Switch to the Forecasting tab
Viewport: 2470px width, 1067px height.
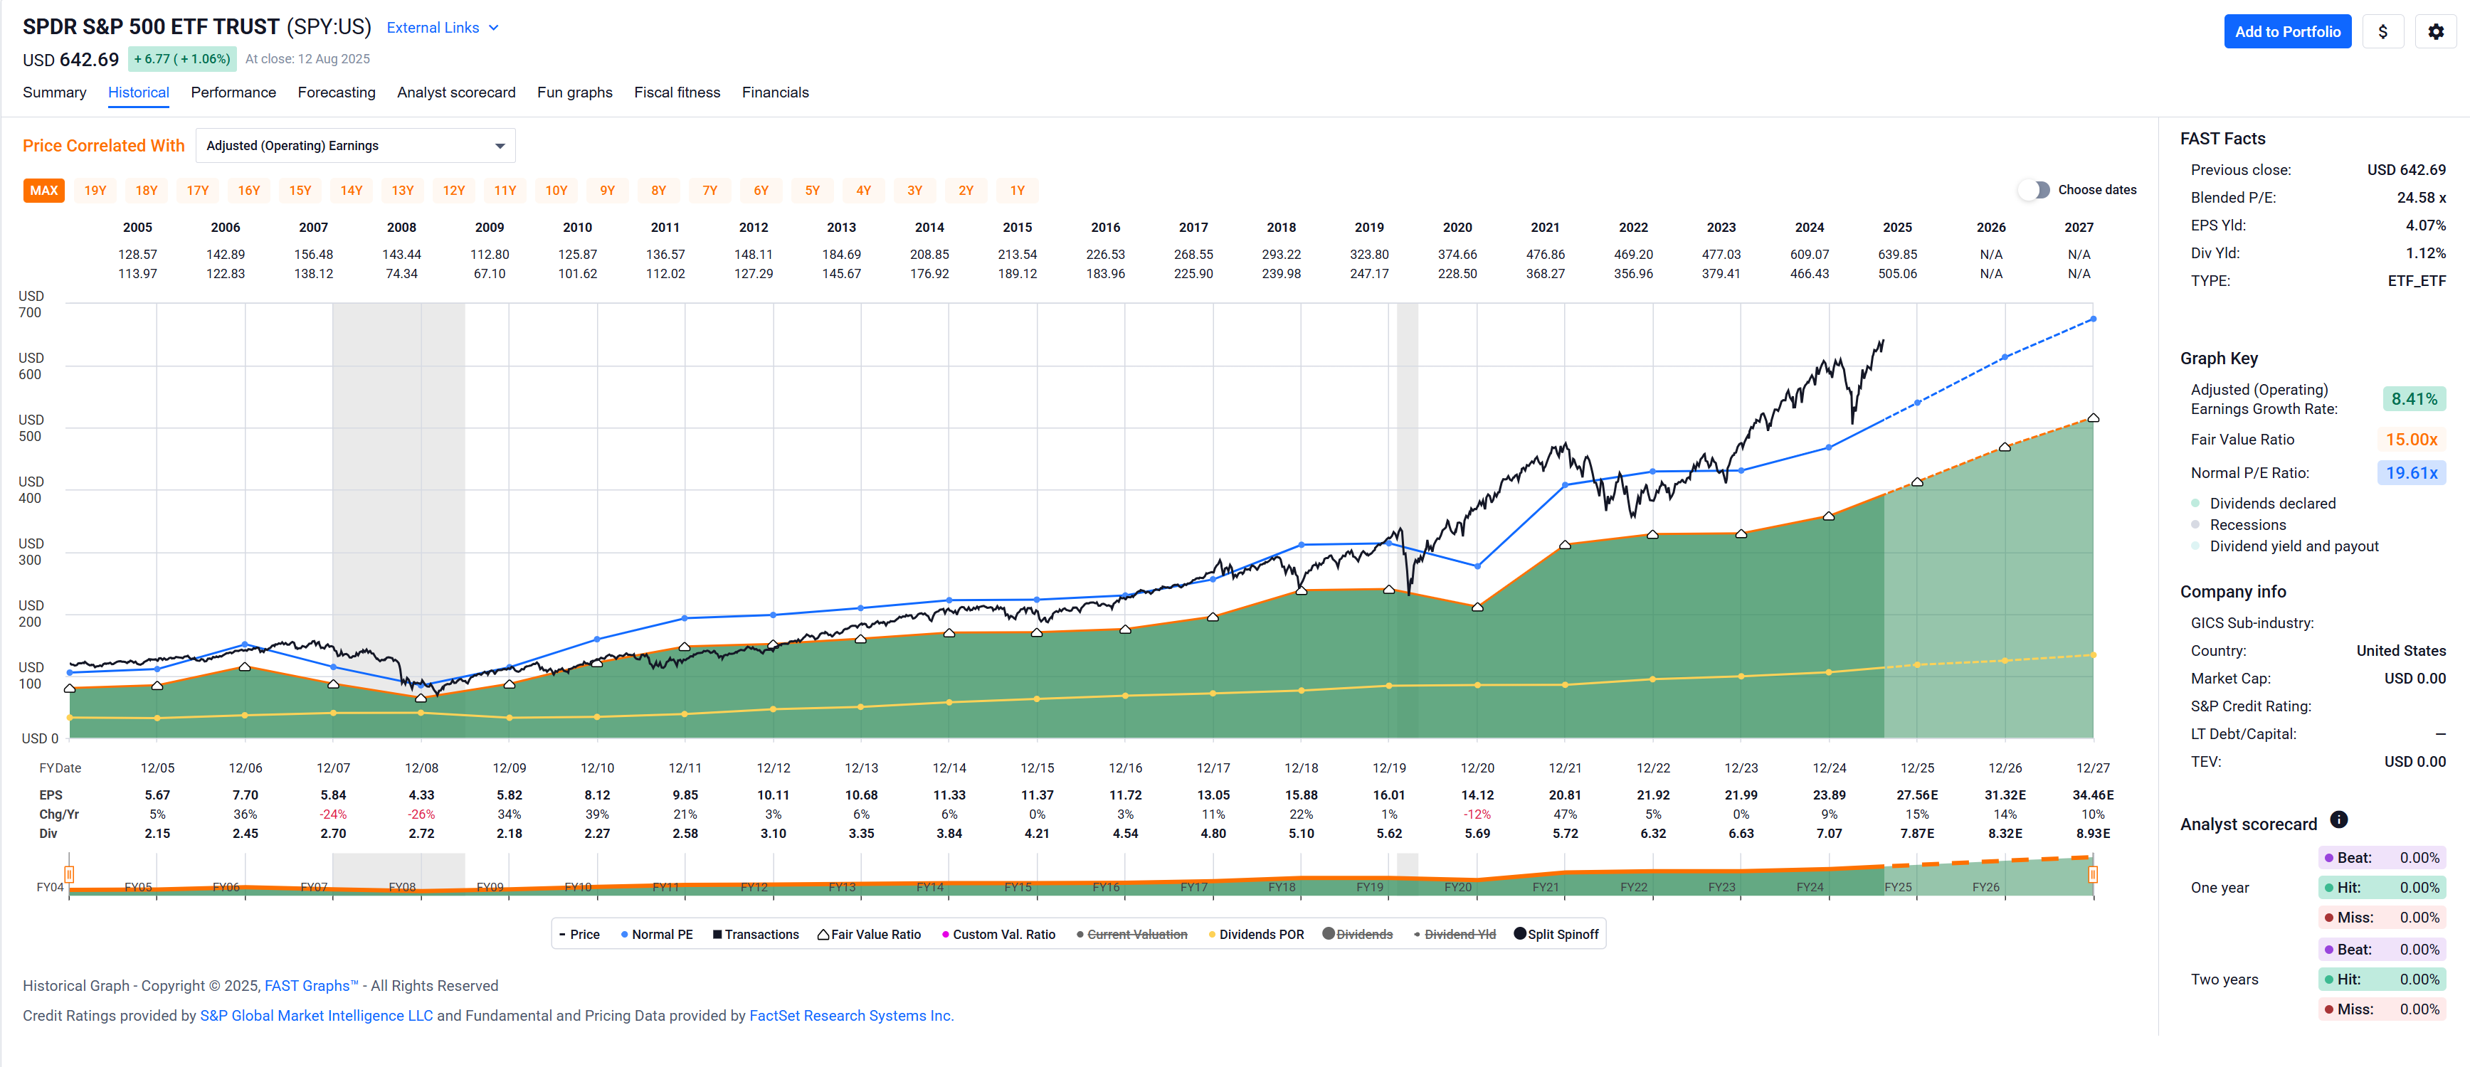pyautogui.click(x=336, y=92)
